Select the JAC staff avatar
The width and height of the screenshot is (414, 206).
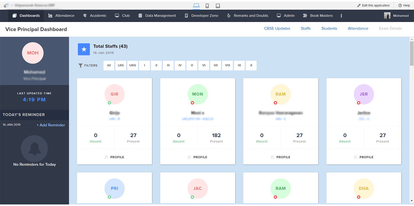click(x=197, y=189)
